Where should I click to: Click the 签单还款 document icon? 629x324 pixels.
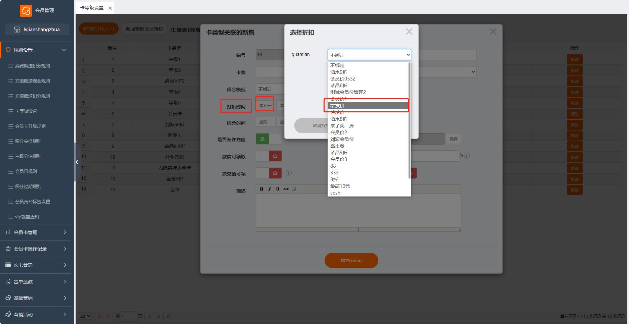pos(8,281)
